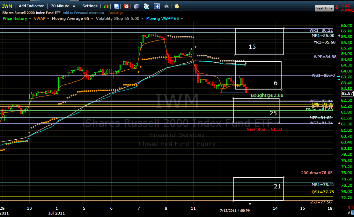Click the WS3=81.34 level label

[321, 123]
